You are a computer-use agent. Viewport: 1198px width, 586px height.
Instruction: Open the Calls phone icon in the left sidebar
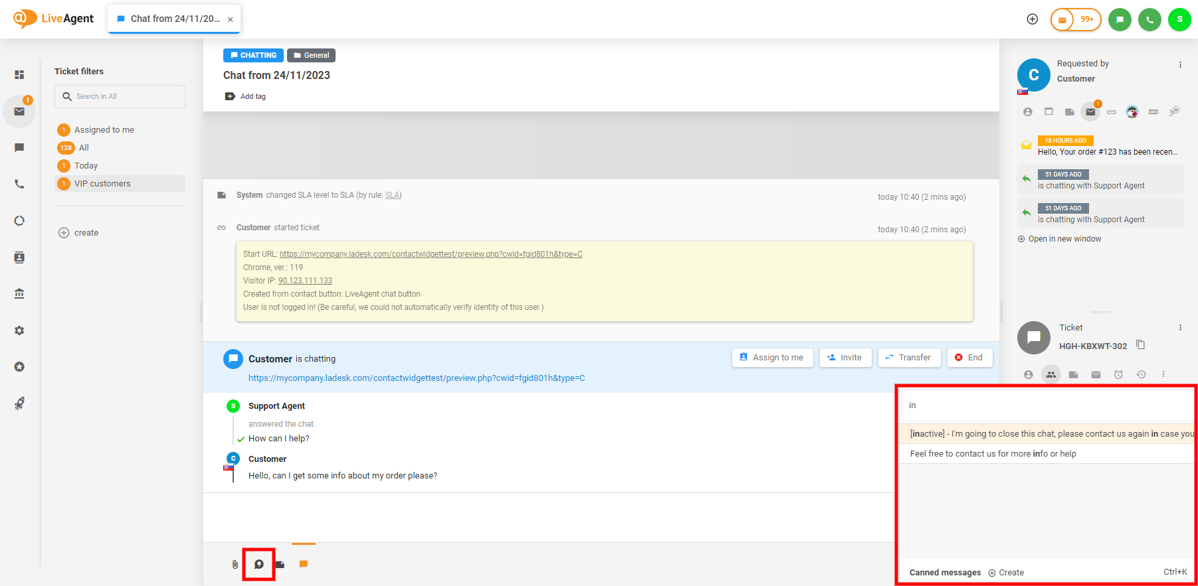point(19,184)
